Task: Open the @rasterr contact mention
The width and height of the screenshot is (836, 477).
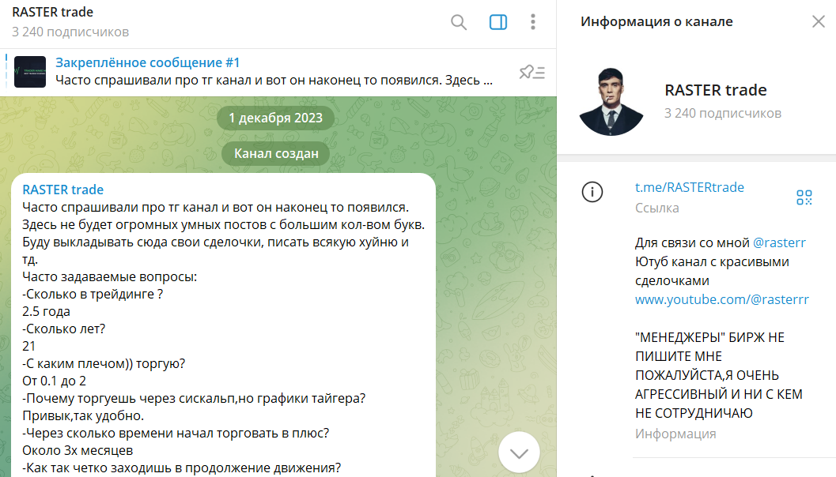Action: click(779, 242)
